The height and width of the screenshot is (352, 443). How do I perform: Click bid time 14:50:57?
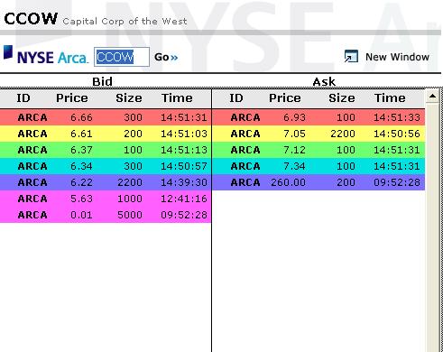tap(184, 166)
